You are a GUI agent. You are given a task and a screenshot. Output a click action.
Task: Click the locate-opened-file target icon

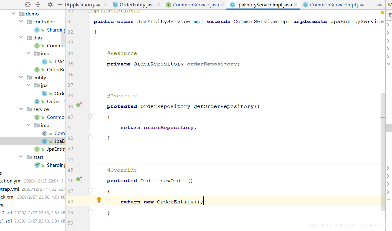point(28,5)
